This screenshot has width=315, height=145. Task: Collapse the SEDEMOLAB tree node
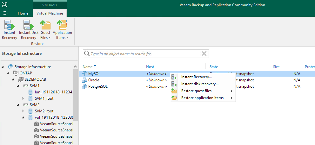[13, 79]
